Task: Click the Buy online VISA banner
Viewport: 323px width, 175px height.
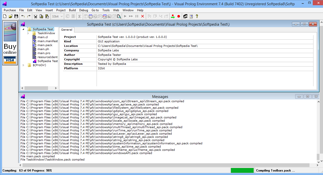Action: tap(10, 43)
